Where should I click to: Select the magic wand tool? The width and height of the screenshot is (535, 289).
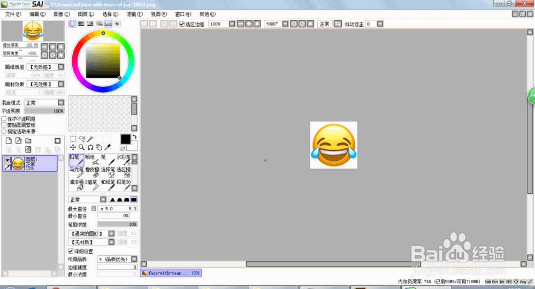pos(90,139)
